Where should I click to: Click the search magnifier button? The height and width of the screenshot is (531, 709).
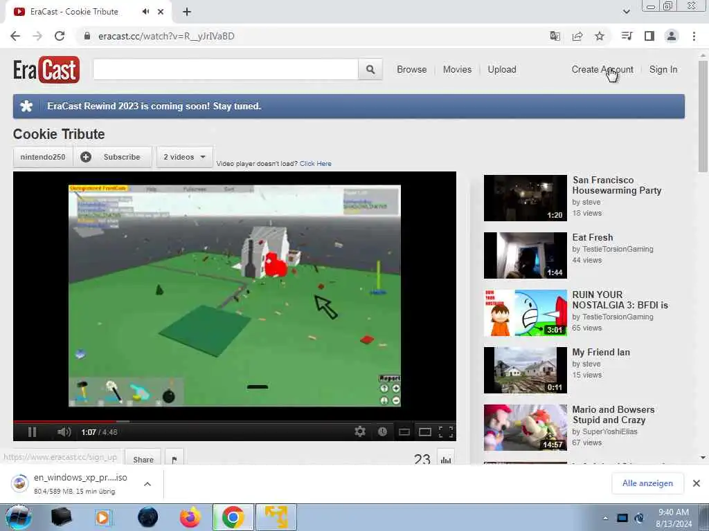[370, 70]
